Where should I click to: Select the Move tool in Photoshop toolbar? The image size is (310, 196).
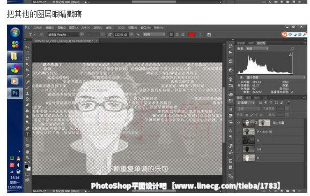pyautogui.click(x=27, y=47)
